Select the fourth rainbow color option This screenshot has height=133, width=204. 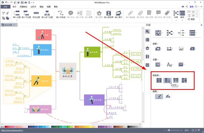(184, 80)
